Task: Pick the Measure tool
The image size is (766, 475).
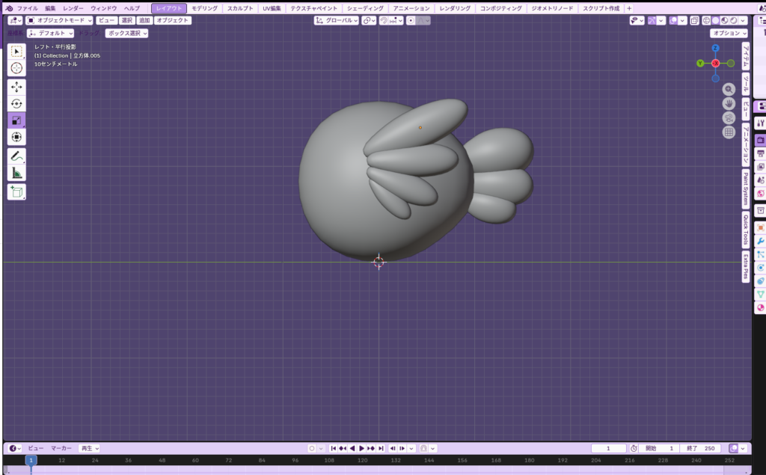Action: pyautogui.click(x=16, y=173)
